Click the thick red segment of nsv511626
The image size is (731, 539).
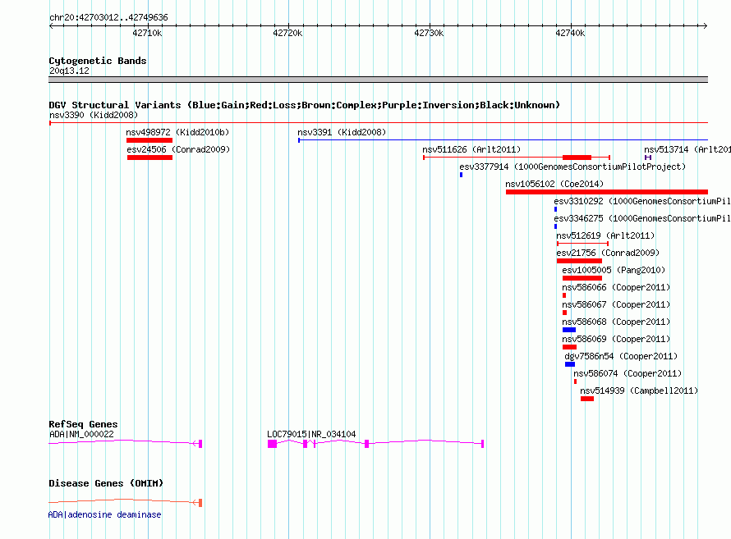click(x=577, y=158)
